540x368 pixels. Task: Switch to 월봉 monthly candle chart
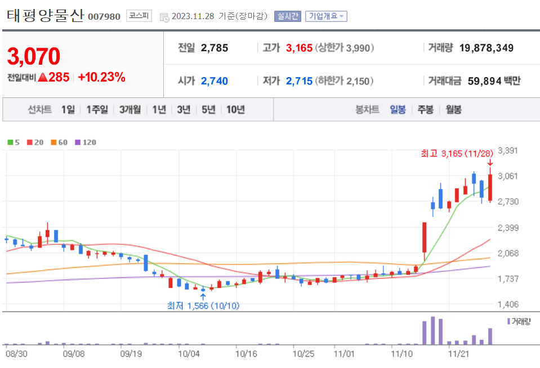coord(453,110)
